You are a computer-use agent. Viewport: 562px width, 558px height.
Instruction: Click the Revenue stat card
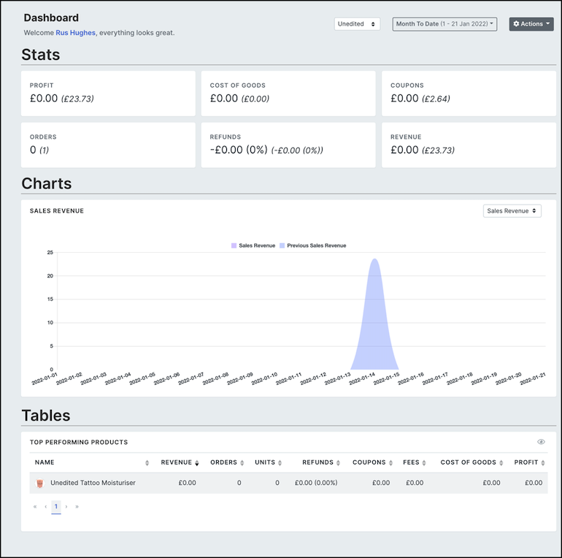(x=469, y=145)
